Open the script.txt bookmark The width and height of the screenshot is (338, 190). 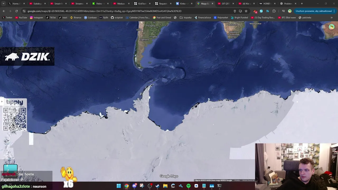[117, 18]
